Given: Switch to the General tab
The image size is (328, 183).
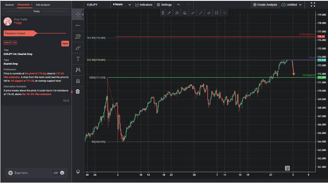Looking at the screenshot, I should coord(9,4).
